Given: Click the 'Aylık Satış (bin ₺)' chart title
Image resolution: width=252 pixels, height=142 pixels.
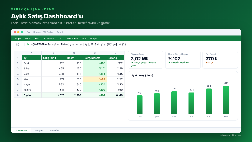Looking at the screenshot, I should point(142,75).
